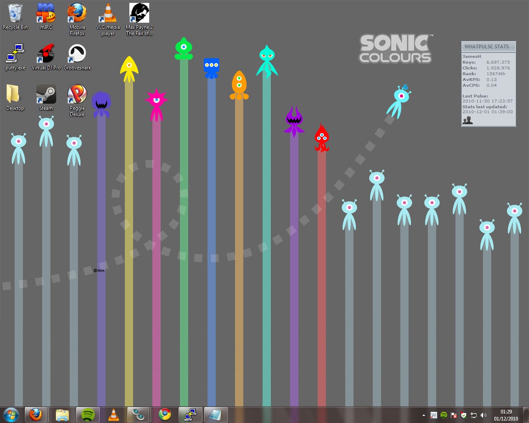Click the volume speaker tray icon

click(x=484, y=415)
